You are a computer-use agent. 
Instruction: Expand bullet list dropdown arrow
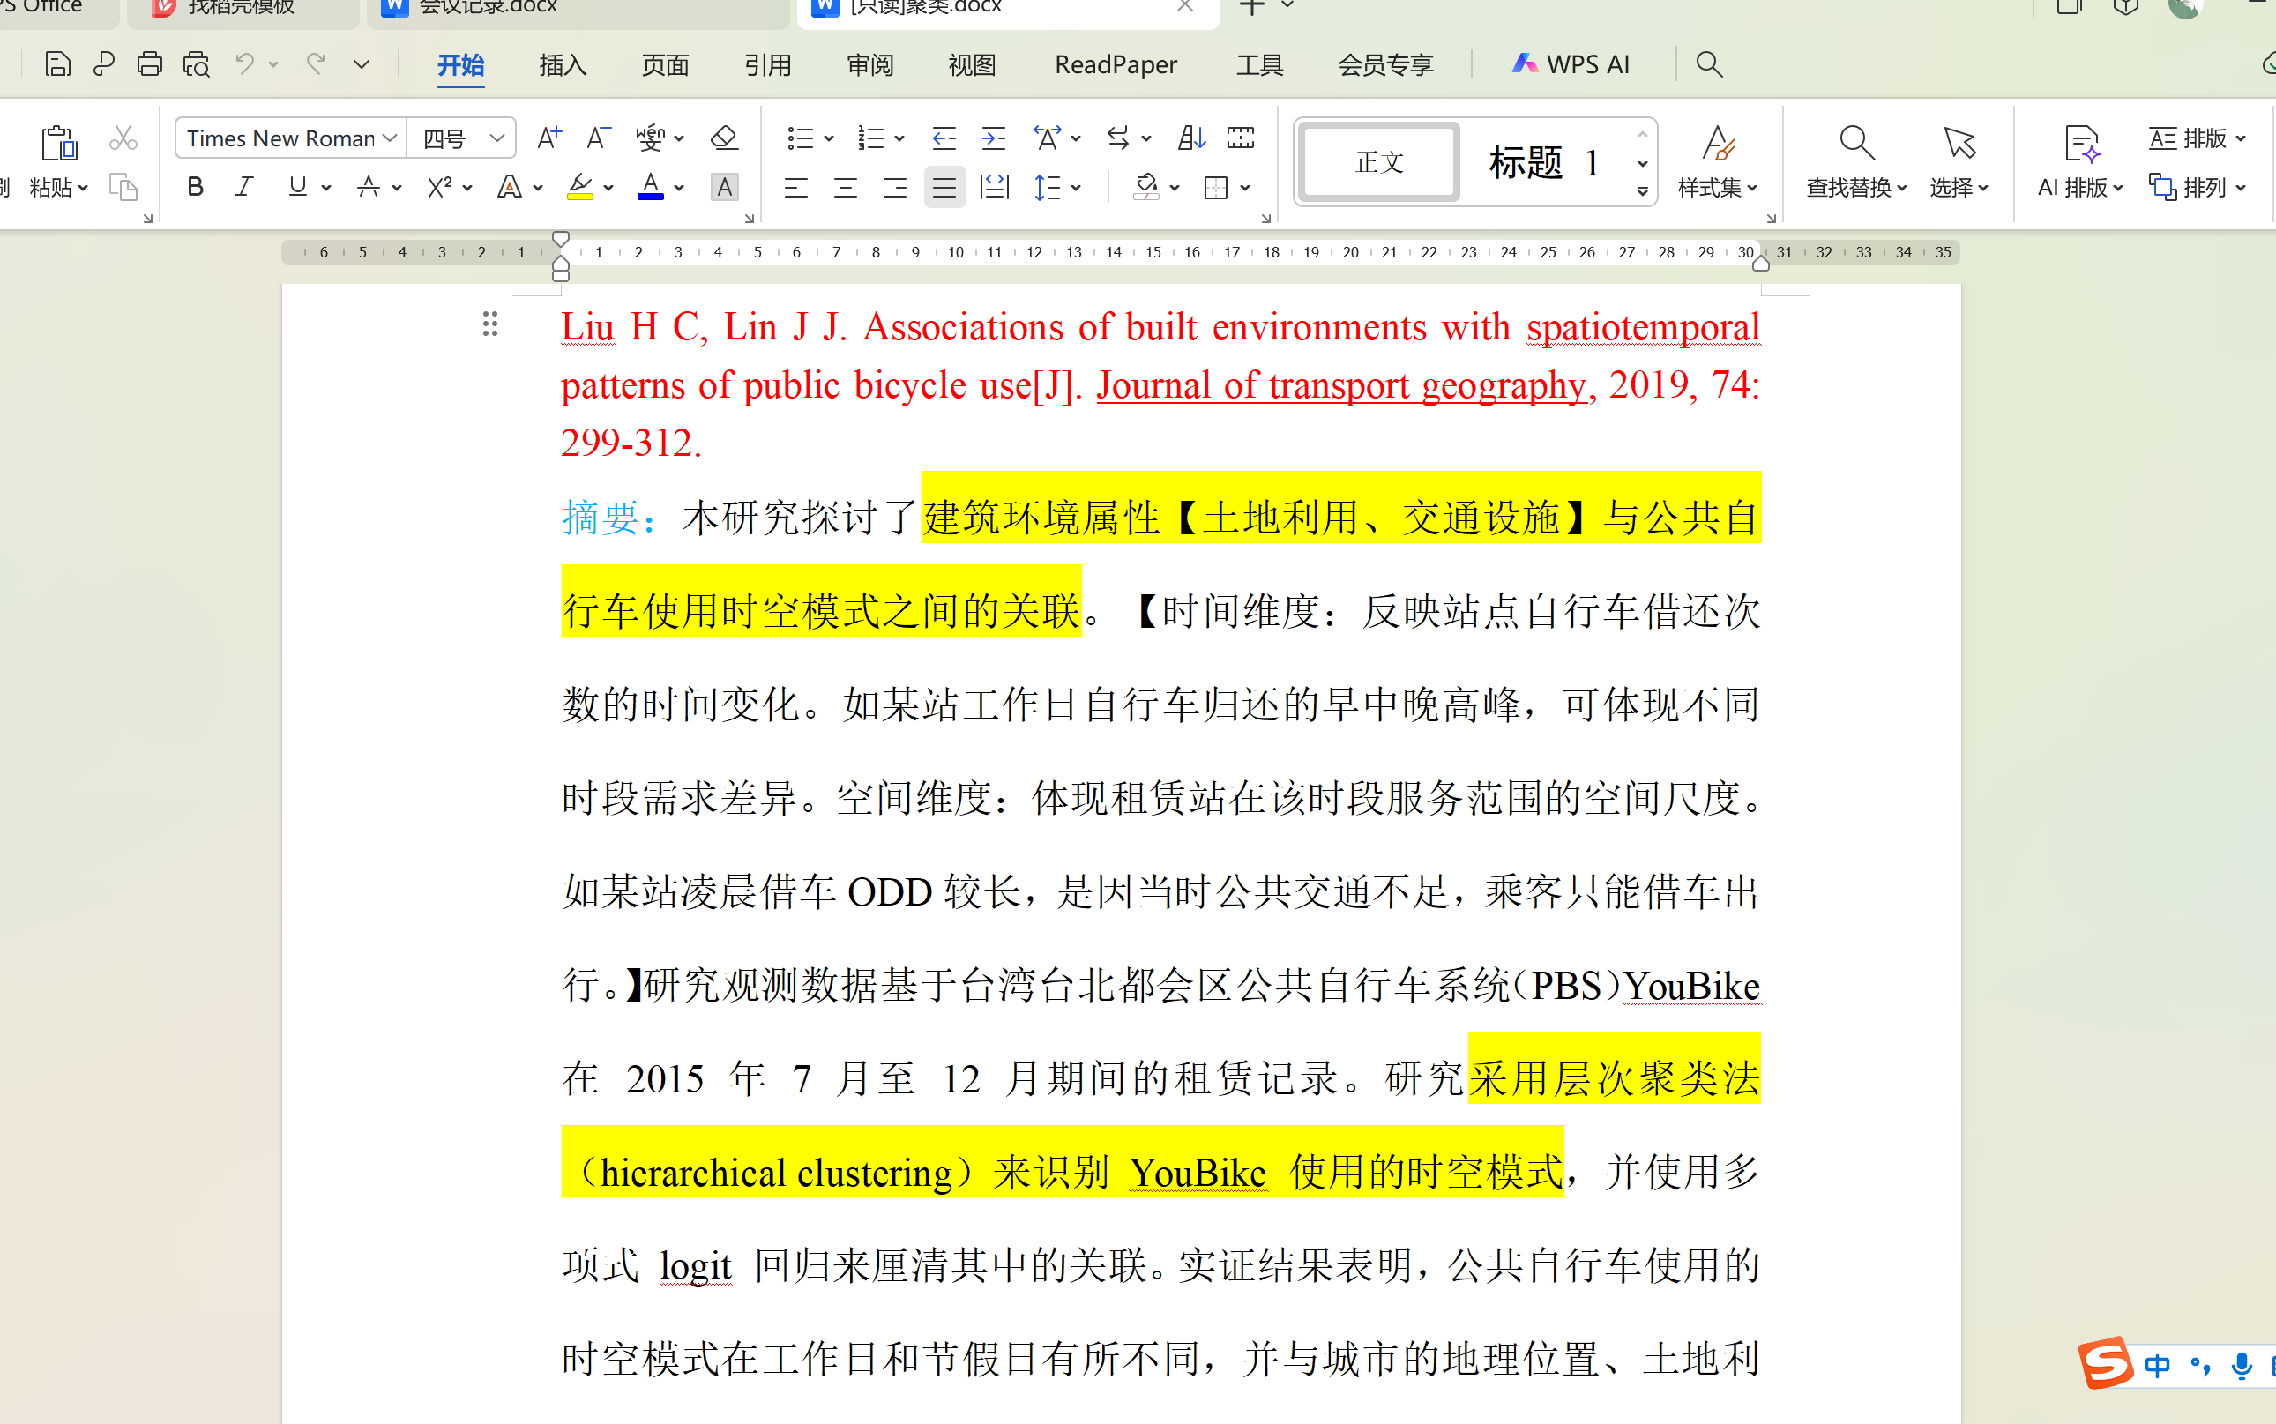pyautogui.click(x=829, y=139)
